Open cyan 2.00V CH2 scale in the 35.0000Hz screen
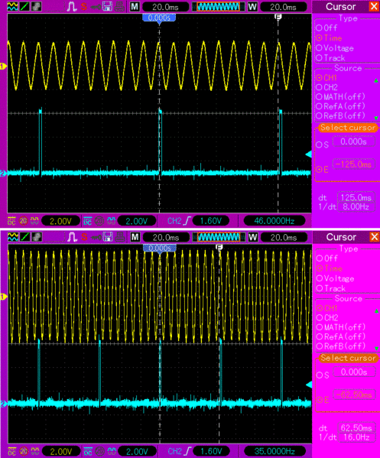The width and height of the screenshot is (380, 458). pyautogui.click(x=137, y=452)
